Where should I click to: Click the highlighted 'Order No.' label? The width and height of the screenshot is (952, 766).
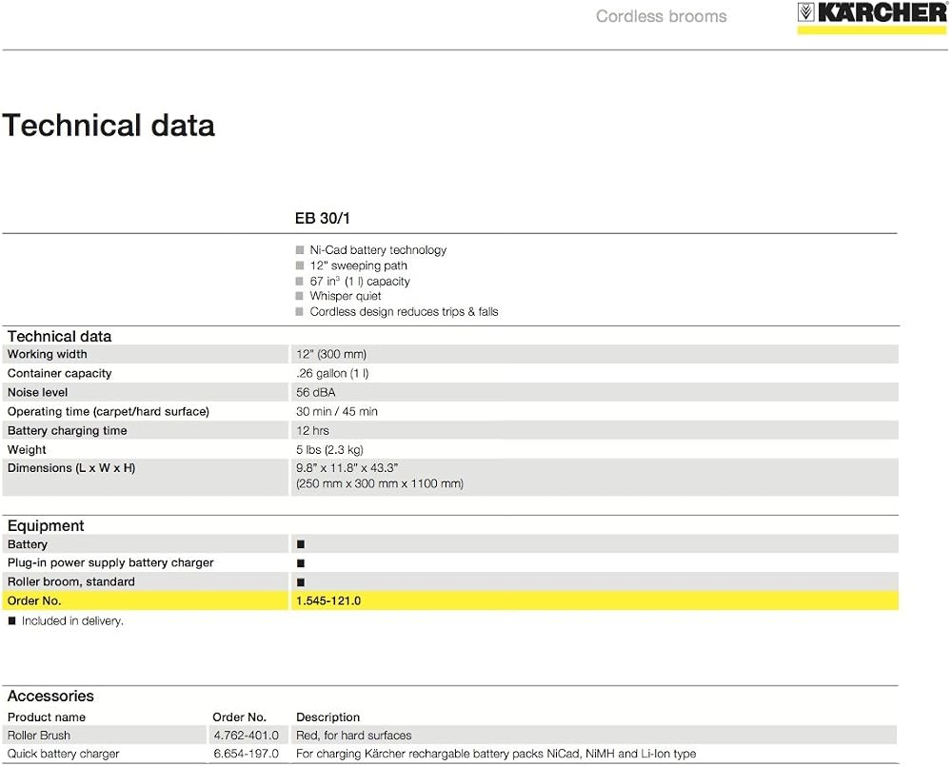[34, 600]
